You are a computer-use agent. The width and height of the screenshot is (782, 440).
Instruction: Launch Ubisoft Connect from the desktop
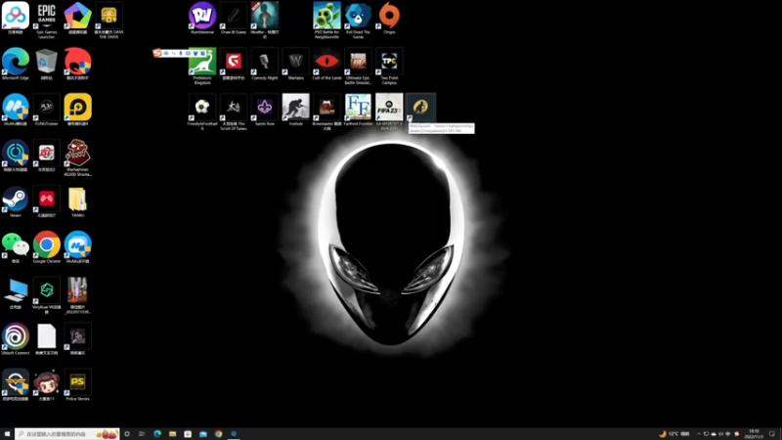[16, 339]
